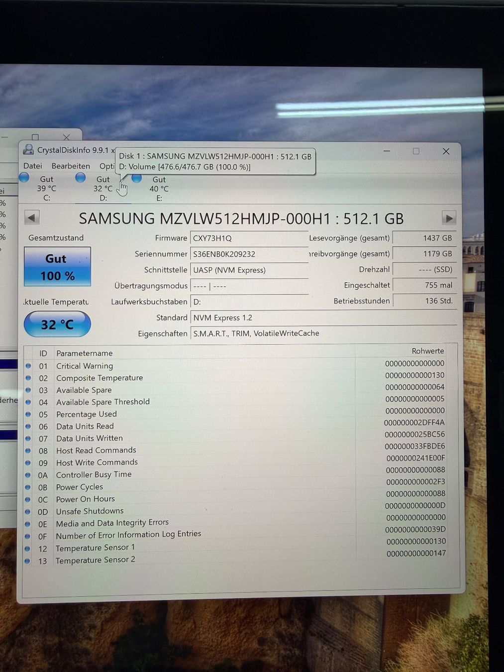The image size is (504, 672).
Task: Click status dot of Available Spare row
Action: point(28,390)
